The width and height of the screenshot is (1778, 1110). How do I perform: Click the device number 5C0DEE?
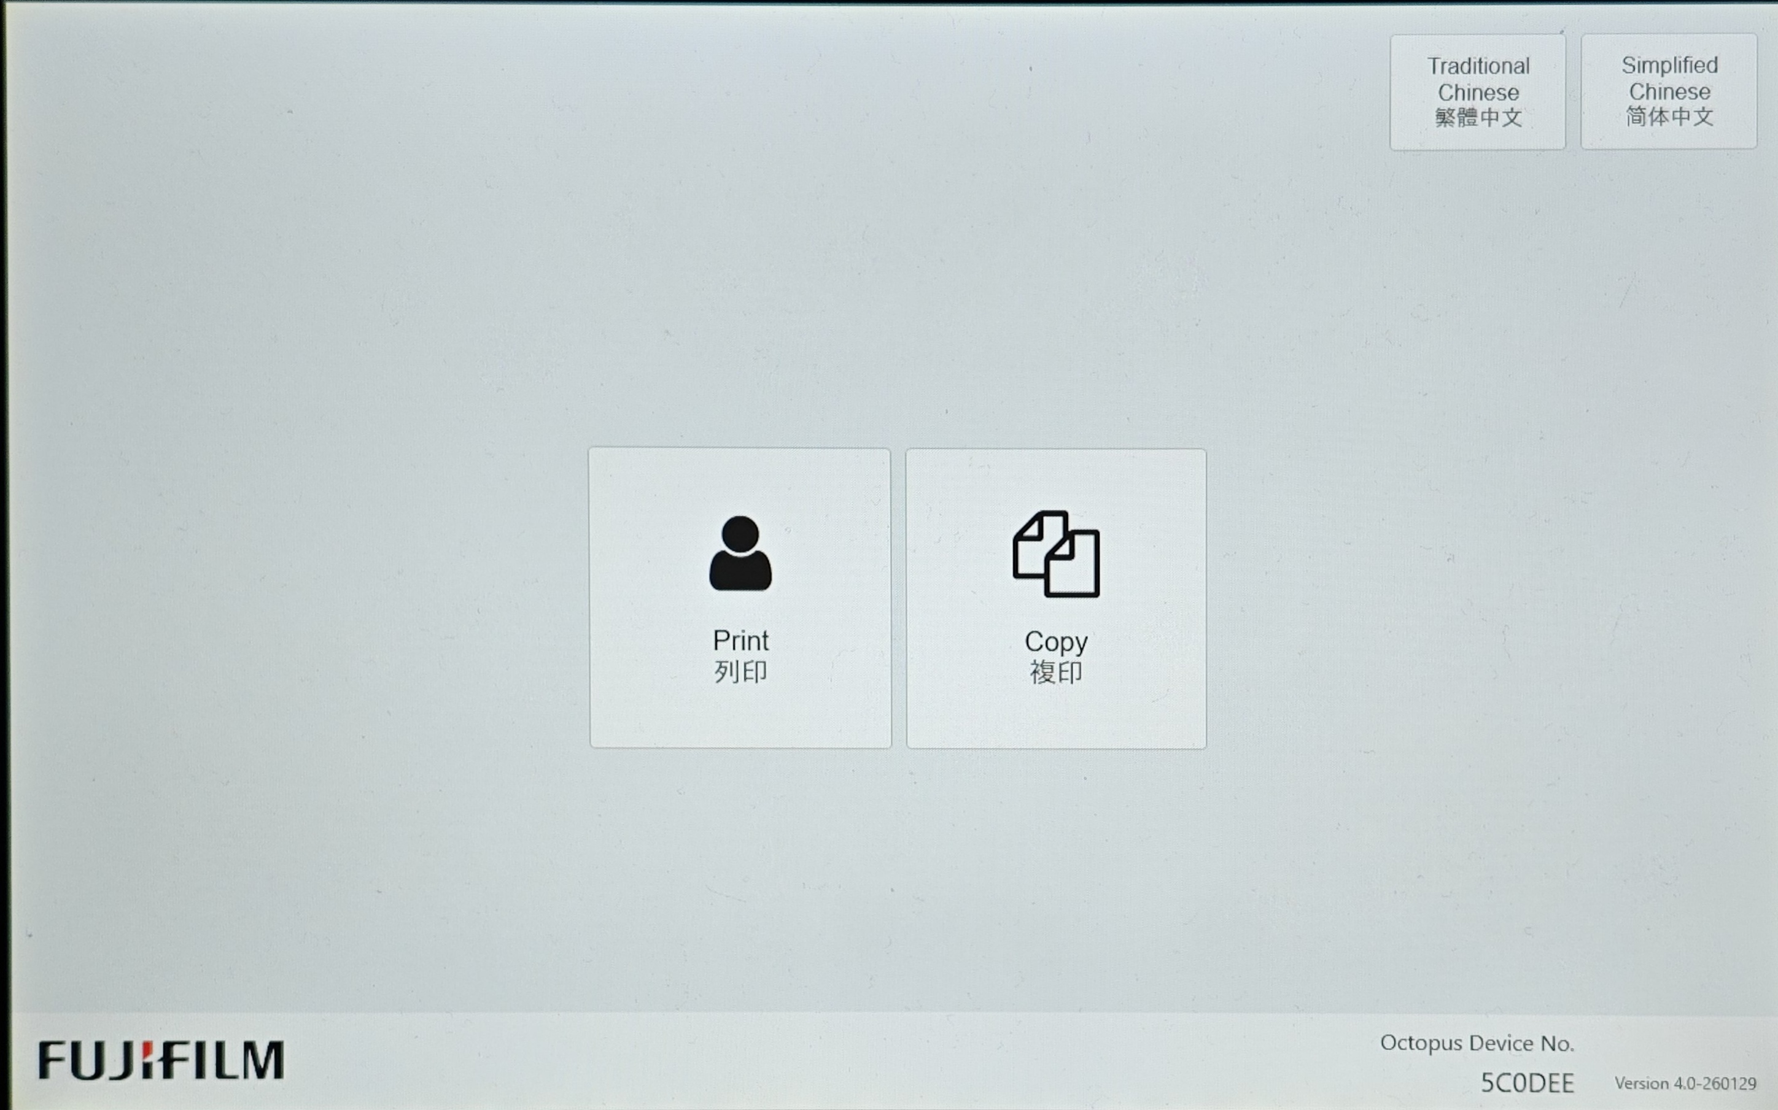(1527, 1083)
